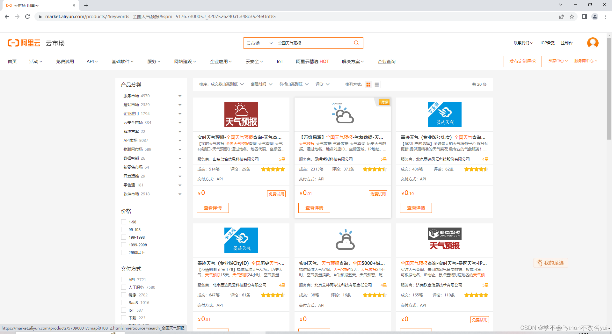Open the API nav menu

click(92, 62)
